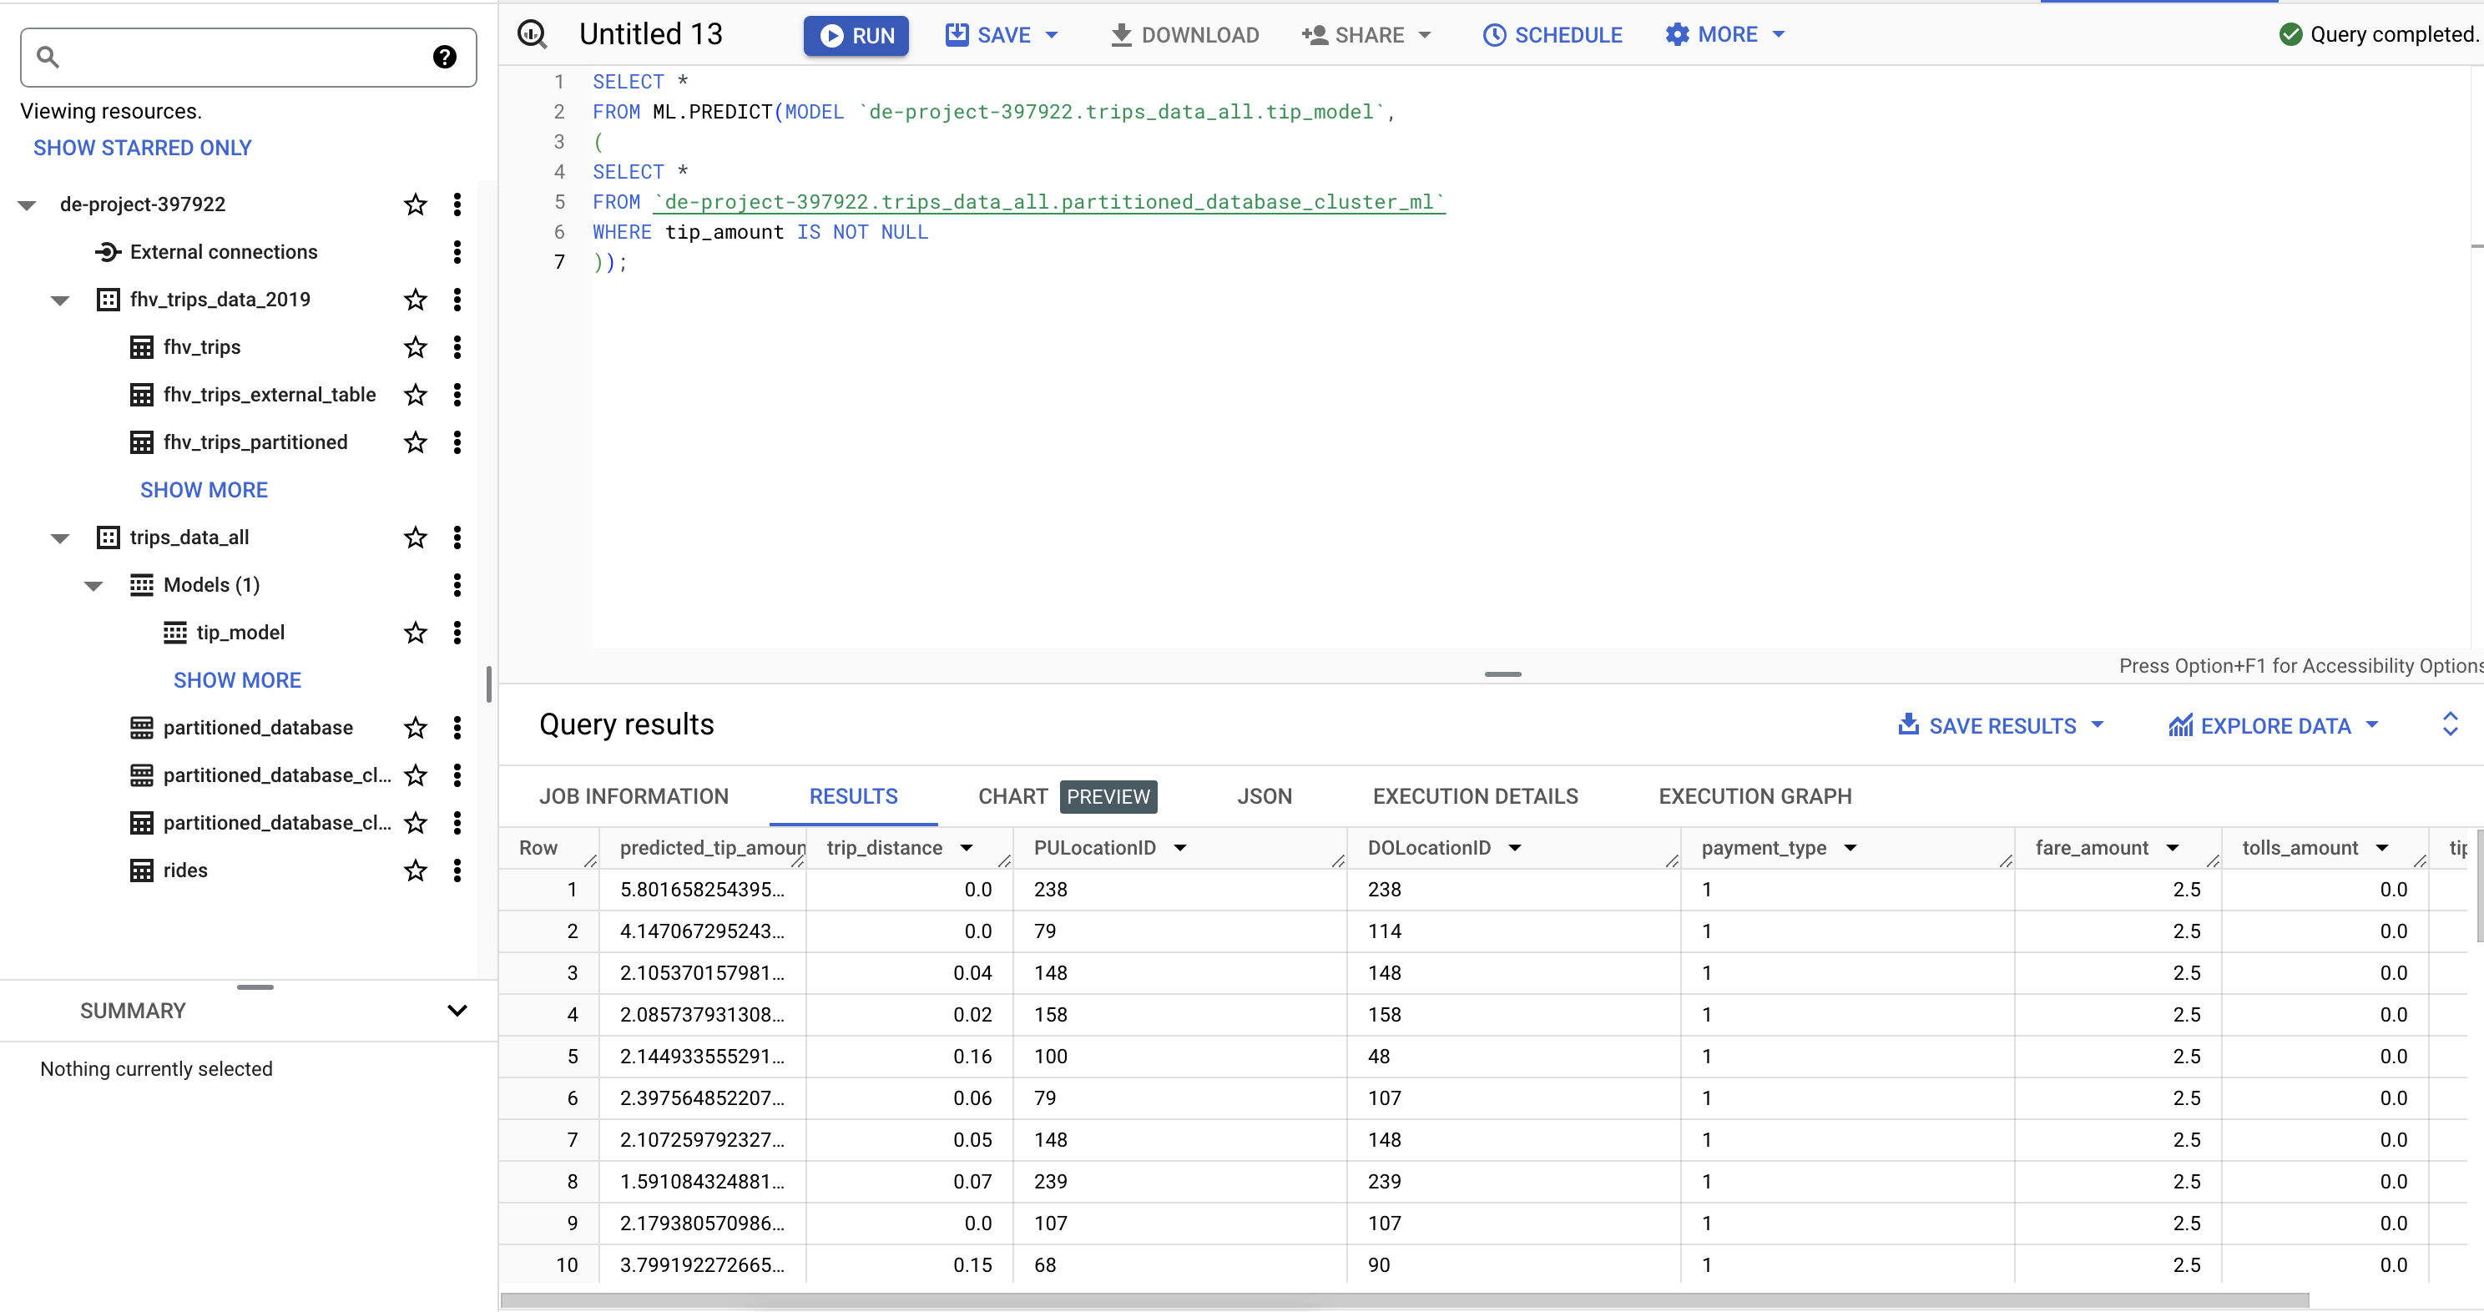The width and height of the screenshot is (2484, 1312).
Task: Click the DOWNLOAD button
Action: click(x=1184, y=36)
